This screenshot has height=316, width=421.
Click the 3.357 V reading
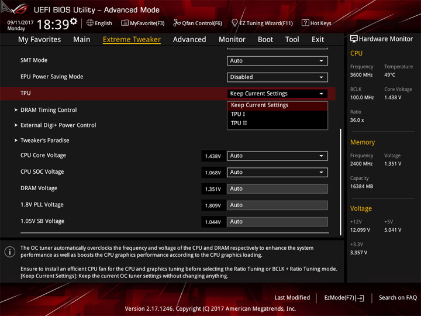click(358, 253)
